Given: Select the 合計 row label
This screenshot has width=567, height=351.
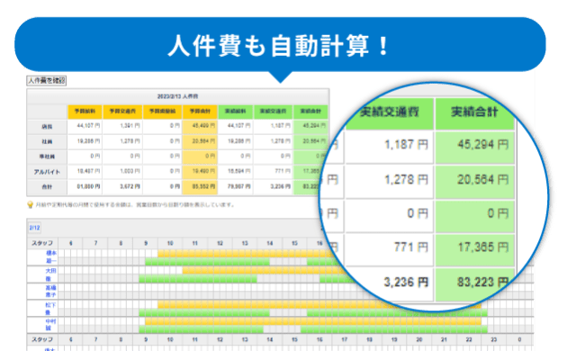Looking at the screenshot, I should click(x=47, y=187).
